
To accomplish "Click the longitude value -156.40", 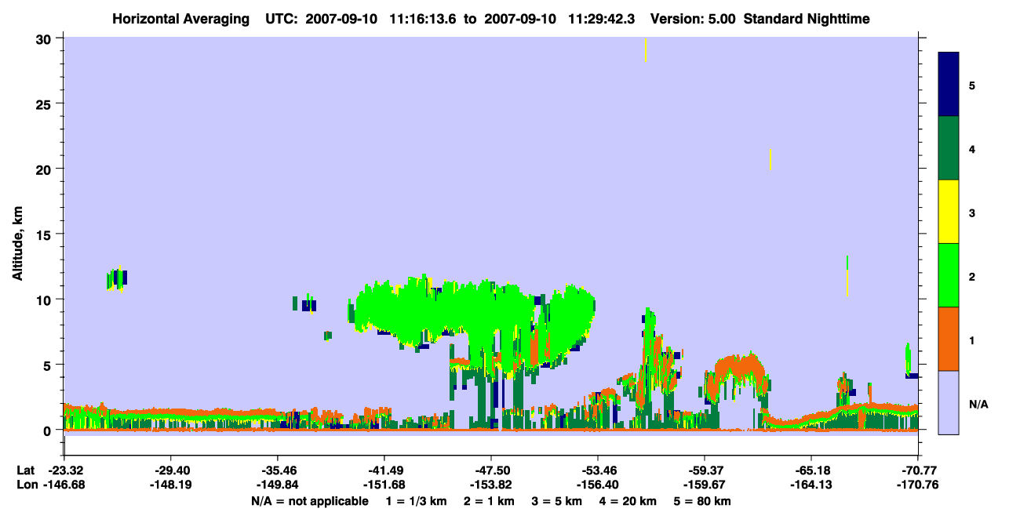I will point(598,485).
